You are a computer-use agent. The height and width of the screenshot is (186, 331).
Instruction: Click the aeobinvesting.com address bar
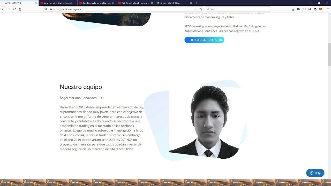123,9
